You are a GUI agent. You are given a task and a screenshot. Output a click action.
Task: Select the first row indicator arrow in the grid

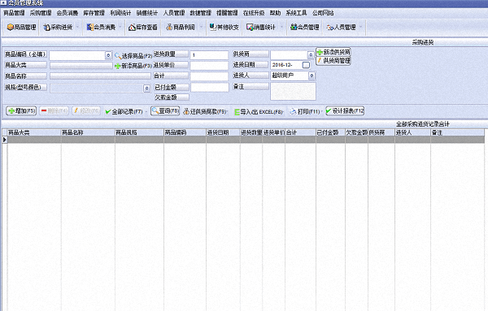pos(5,140)
